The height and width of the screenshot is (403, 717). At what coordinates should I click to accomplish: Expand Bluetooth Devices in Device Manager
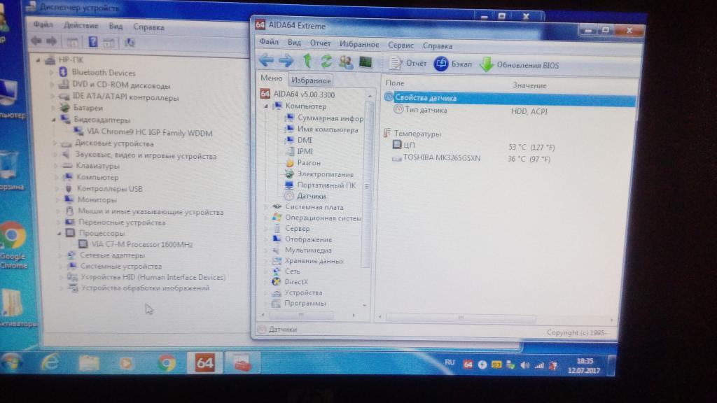(52, 73)
